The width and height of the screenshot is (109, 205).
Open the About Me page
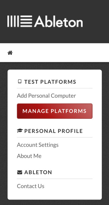tap(29, 156)
